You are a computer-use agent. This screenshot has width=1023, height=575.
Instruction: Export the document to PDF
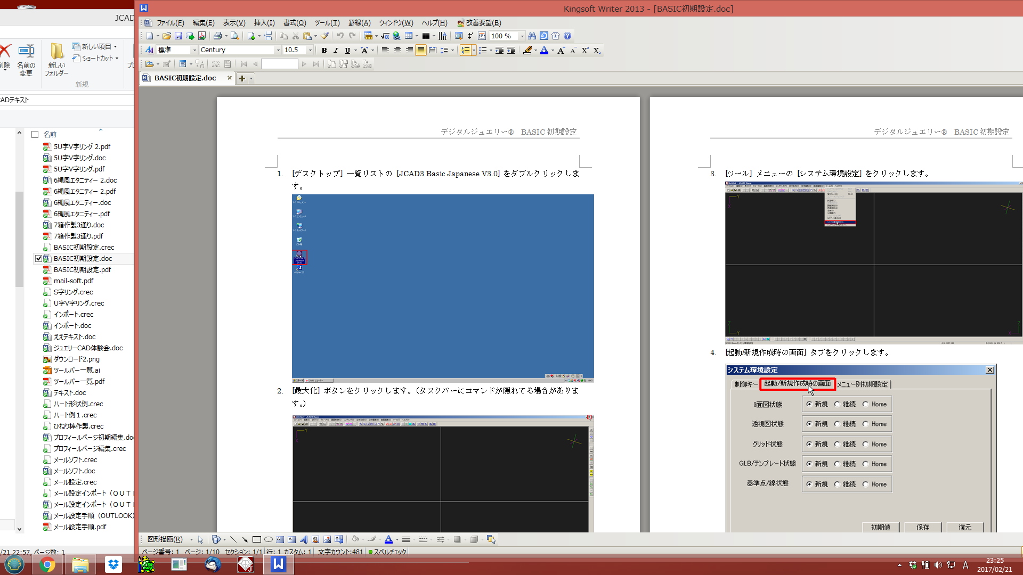tap(202, 36)
